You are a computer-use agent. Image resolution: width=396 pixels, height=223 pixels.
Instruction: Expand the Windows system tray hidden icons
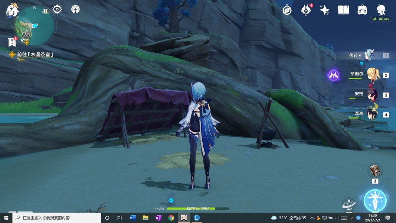click(312, 218)
